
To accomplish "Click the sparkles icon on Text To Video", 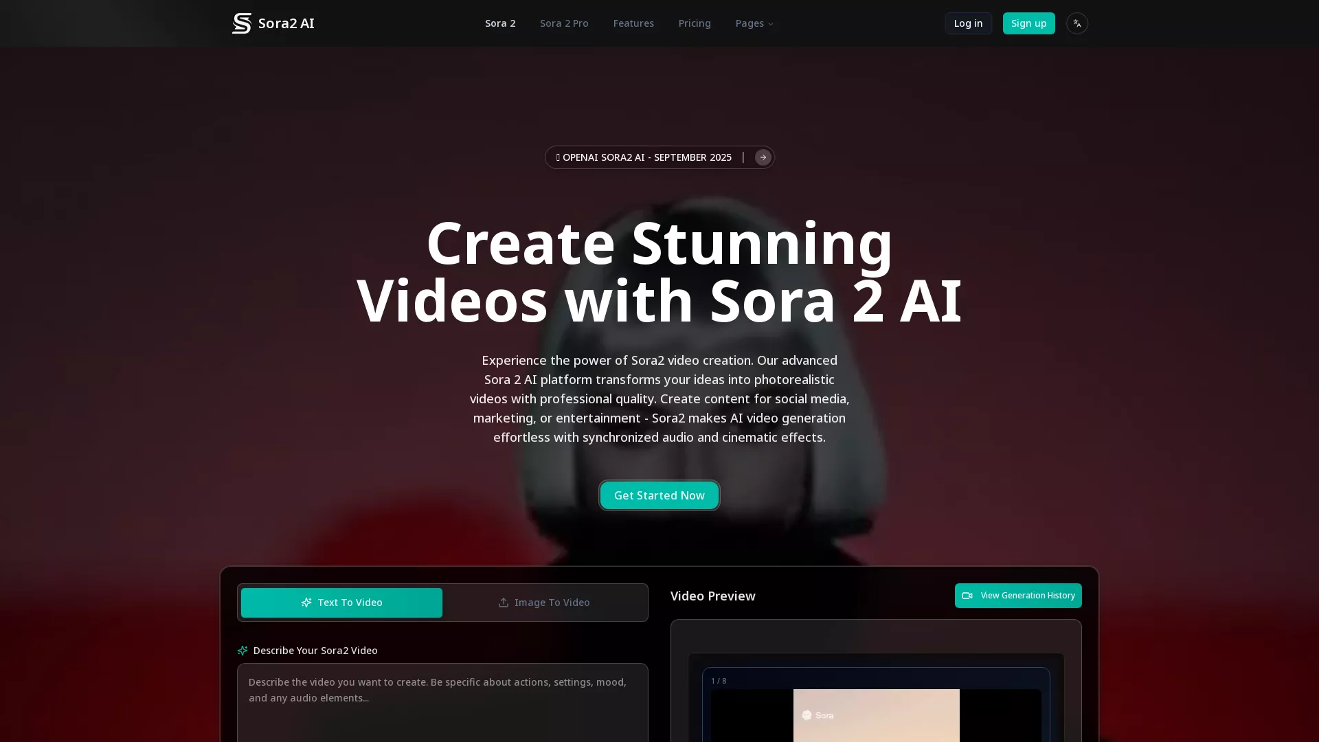I will point(306,602).
